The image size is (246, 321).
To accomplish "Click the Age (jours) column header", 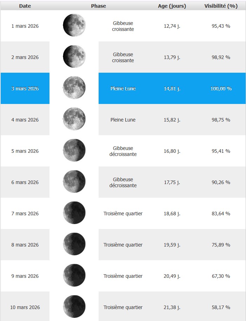I will [172, 6].
